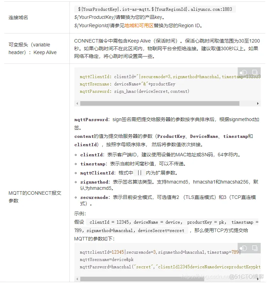Click the signmethod bullet description
This screenshot has height=283, width=267.
[169, 185]
